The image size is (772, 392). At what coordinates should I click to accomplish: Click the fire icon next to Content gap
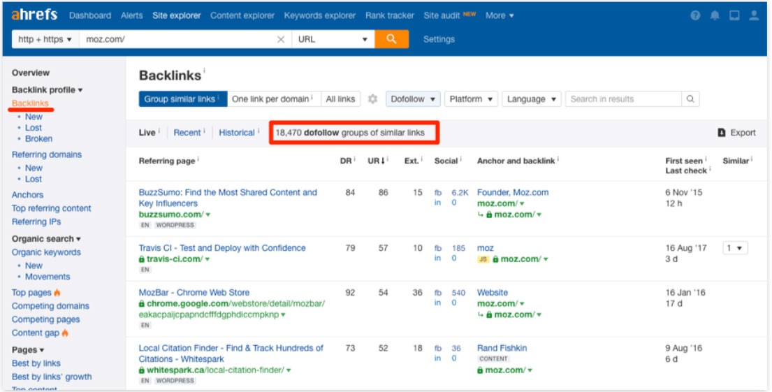click(65, 333)
